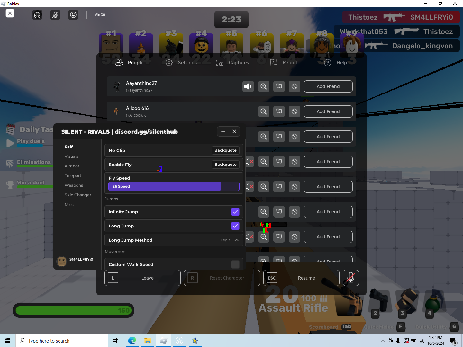The height and width of the screenshot is (347, 463).
Task: Click the player health bar
Action: tap(73, 310)
